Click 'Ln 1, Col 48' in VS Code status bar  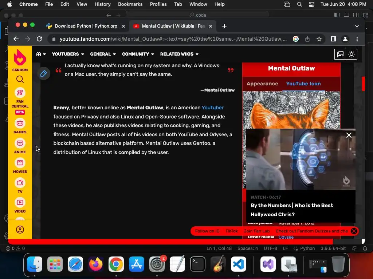219,248
